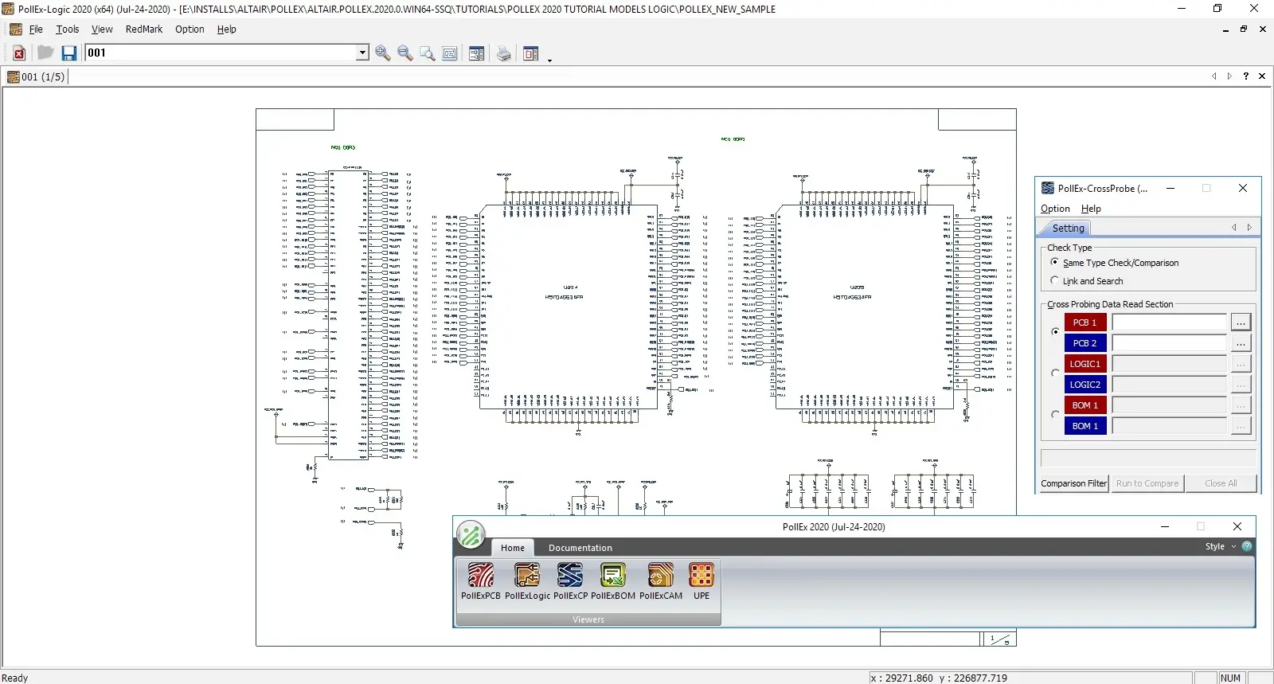Click the U204 chip in the schematic
Image resolution: width=1274 pixels, height=684 pixels.
568,307
